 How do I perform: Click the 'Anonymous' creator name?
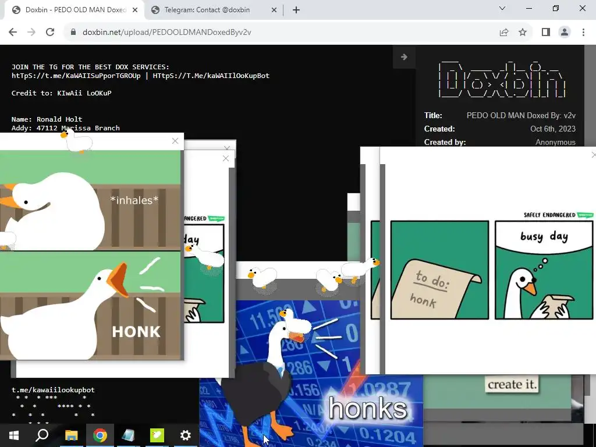click(x=555, y=142)
